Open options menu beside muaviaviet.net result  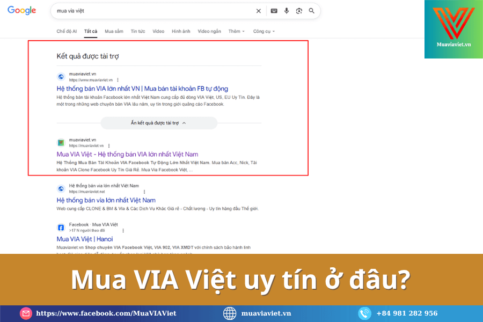coord(111,192)
